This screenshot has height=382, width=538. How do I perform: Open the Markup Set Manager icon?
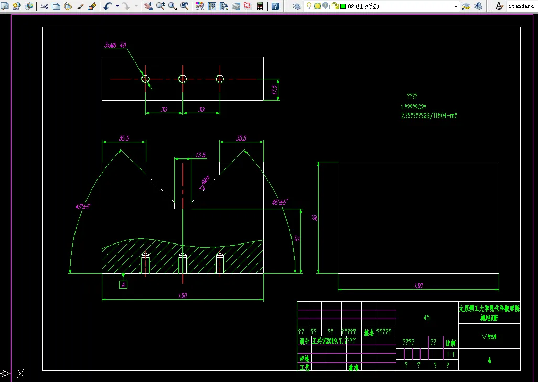coord(248,6)
